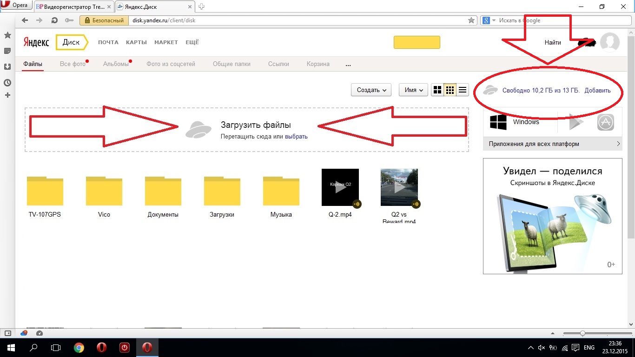This screenshot has height=357, width=635.
Task: Click the Apple App Store icon
Action: coord(606,122)
